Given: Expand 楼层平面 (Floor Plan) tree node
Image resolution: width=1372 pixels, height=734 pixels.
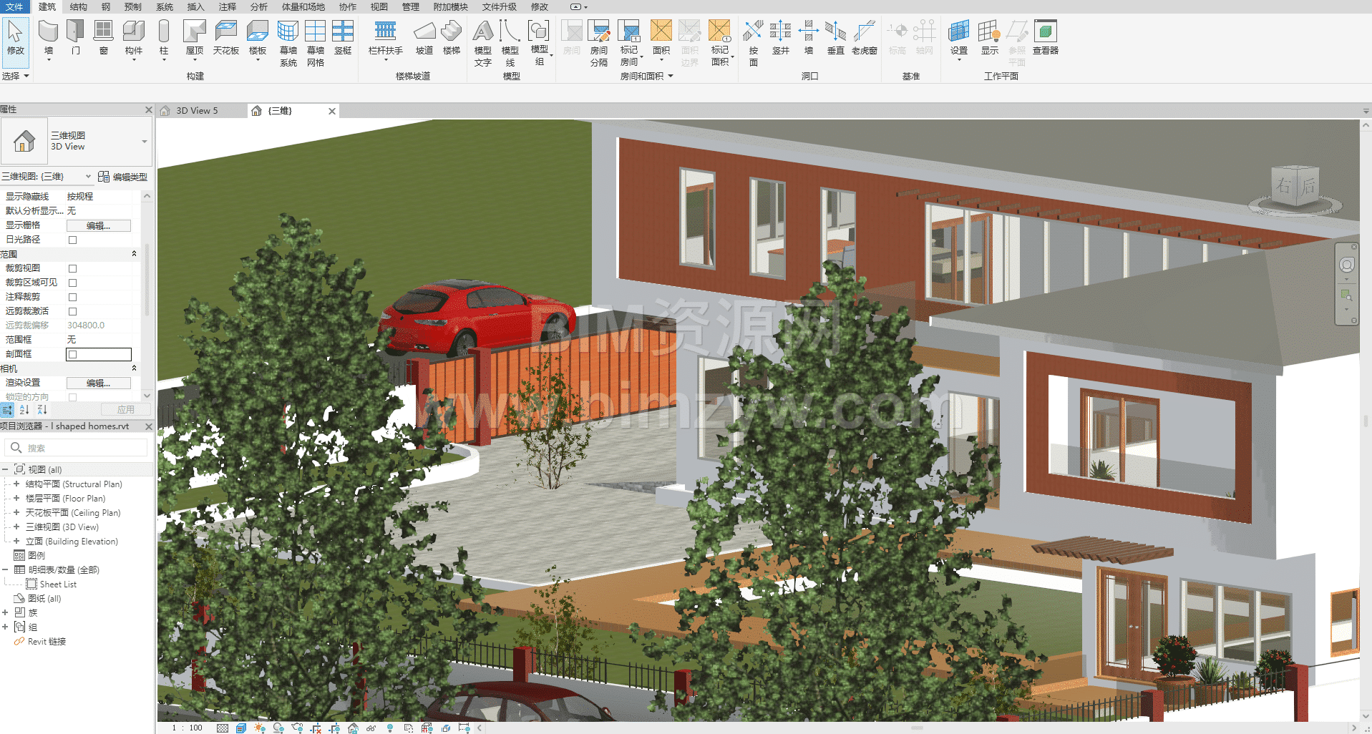Looking at the screenshot, I should (x=16, y=498).
